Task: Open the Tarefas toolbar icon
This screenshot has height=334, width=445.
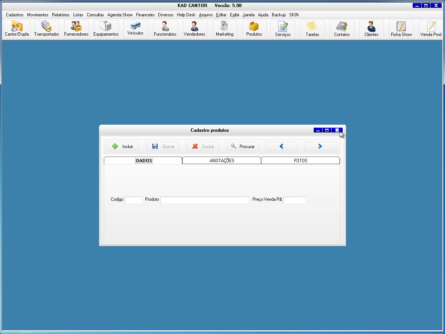Action: 312,29
